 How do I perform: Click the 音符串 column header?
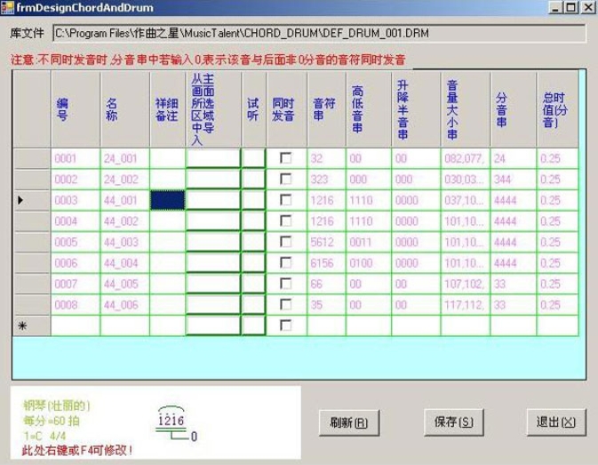point(326,110)
